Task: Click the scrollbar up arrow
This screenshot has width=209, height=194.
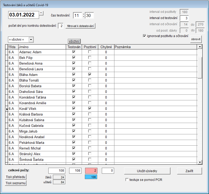Action: coord(200,47)
